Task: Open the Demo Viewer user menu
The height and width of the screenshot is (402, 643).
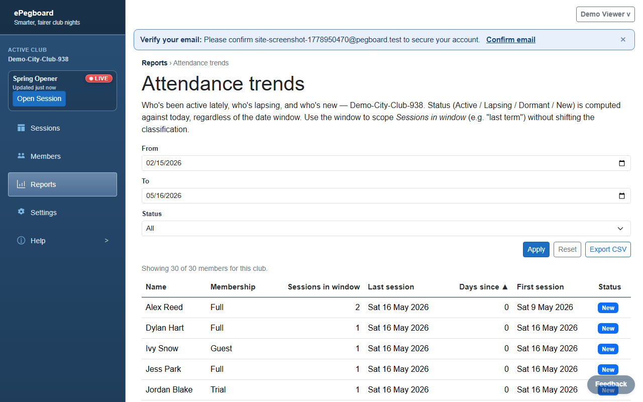Action: 605,14
